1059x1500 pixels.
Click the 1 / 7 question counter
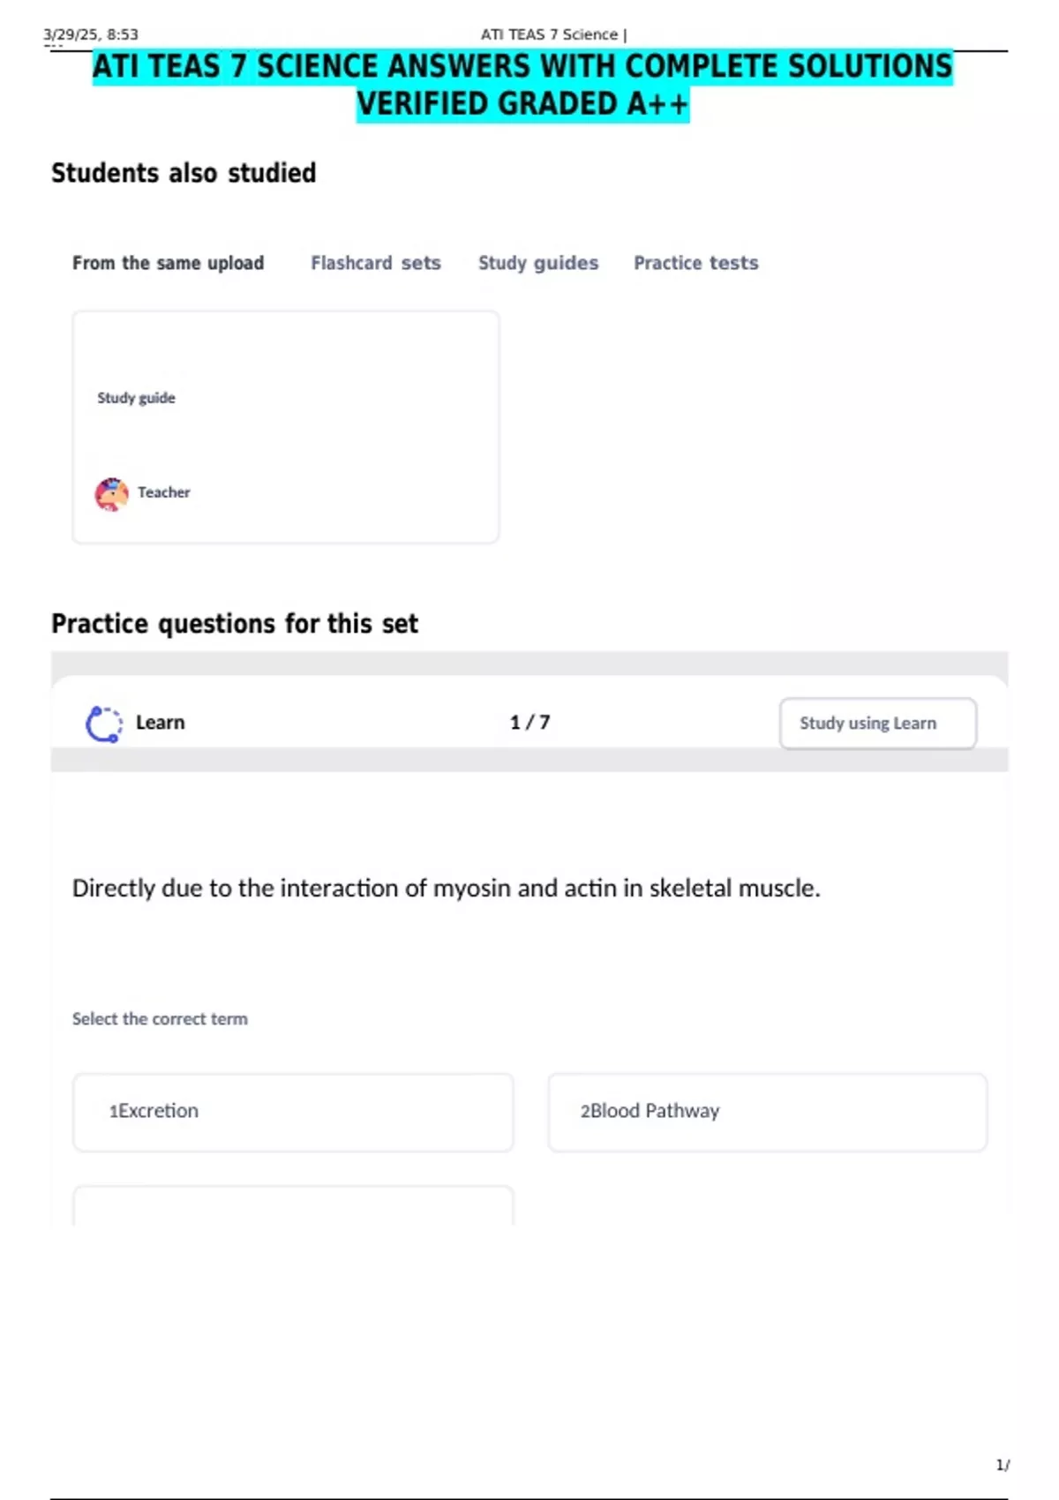point(529,723)
